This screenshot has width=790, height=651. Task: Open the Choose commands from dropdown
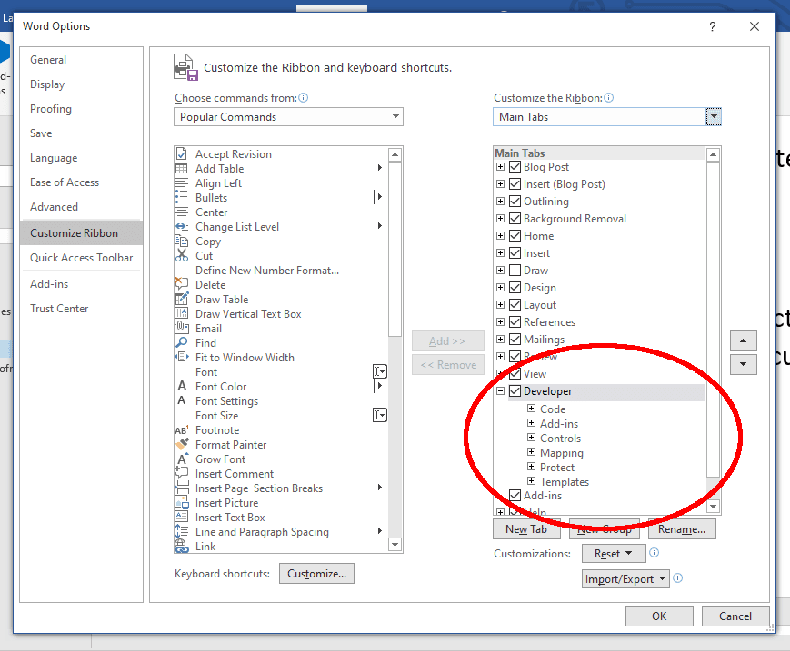click(x=289, y=117)
